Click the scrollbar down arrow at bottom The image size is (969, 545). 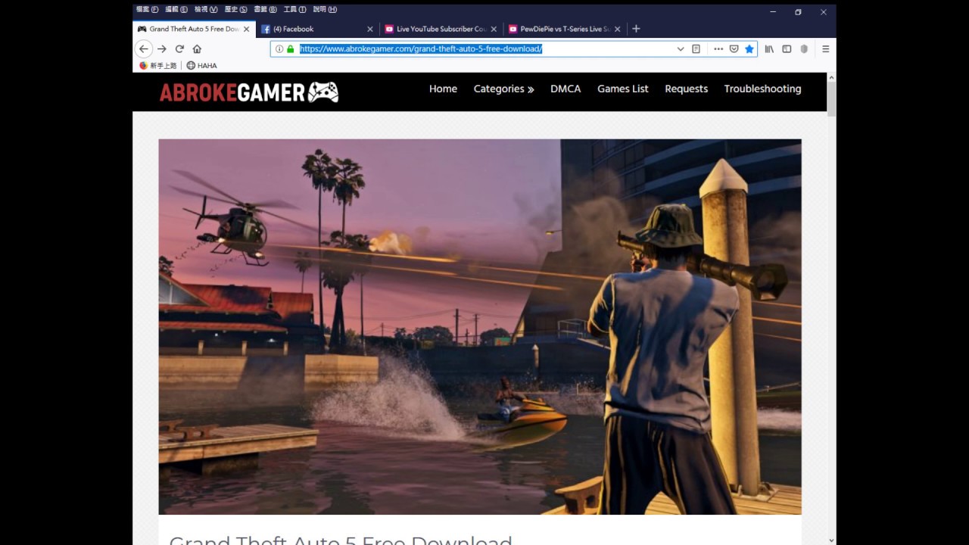tap(831, 540)
